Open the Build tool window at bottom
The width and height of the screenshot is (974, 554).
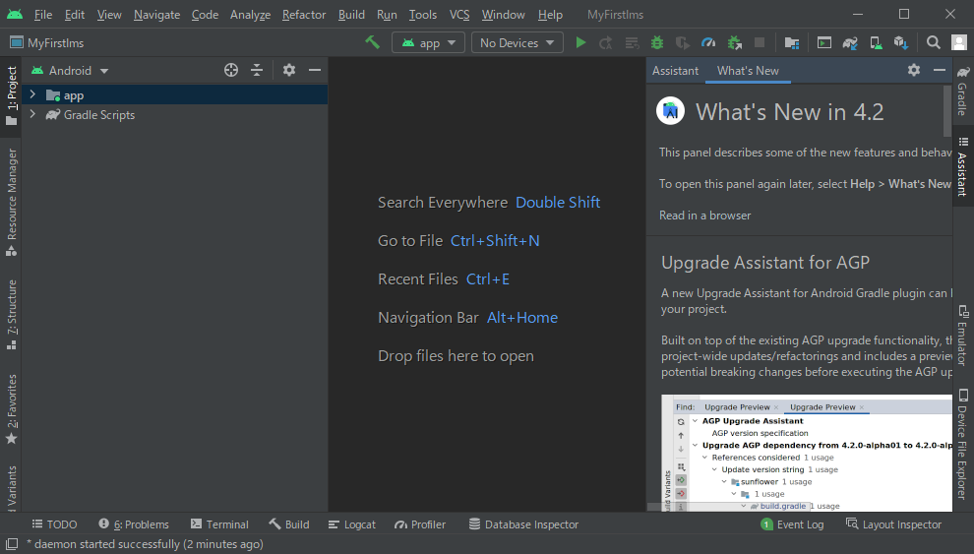[289, 524]
